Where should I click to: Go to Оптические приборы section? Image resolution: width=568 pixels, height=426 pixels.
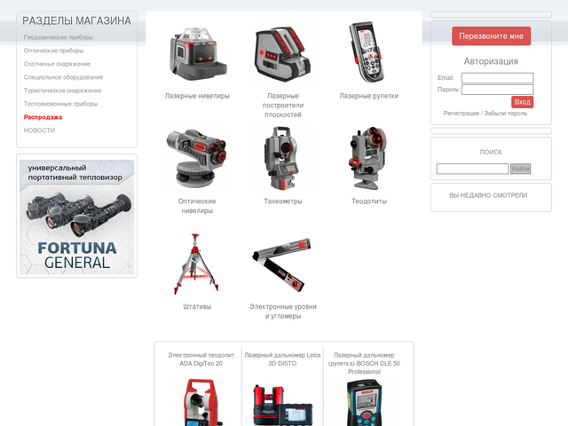(x=54, y=51)
